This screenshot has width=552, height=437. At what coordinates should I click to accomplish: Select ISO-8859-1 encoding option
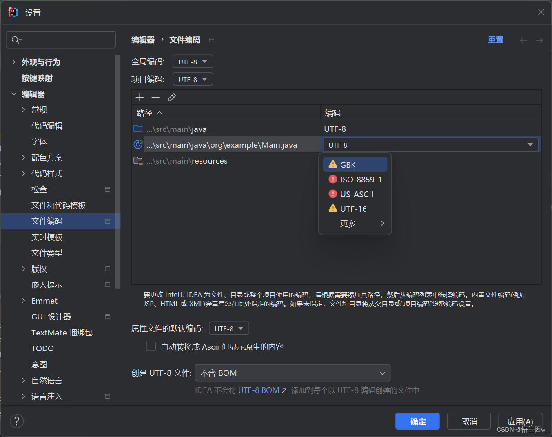(x=355, y=179)
